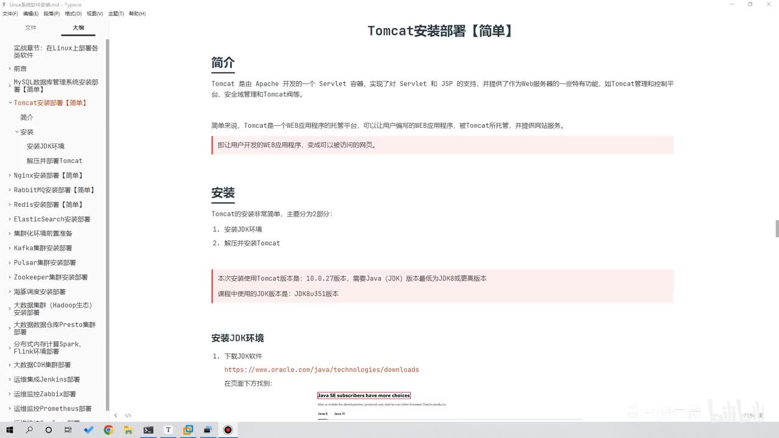Screen dimensions: 779x438
Task: Open the 格式(O) menu
Action: [73, 13]
